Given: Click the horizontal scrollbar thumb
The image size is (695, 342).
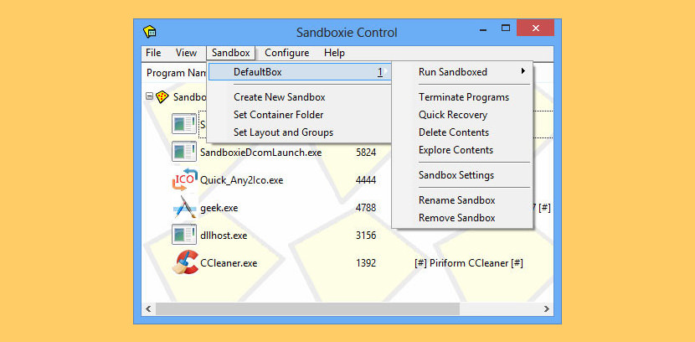Looking at the screenshot, I should pos(307,308).
